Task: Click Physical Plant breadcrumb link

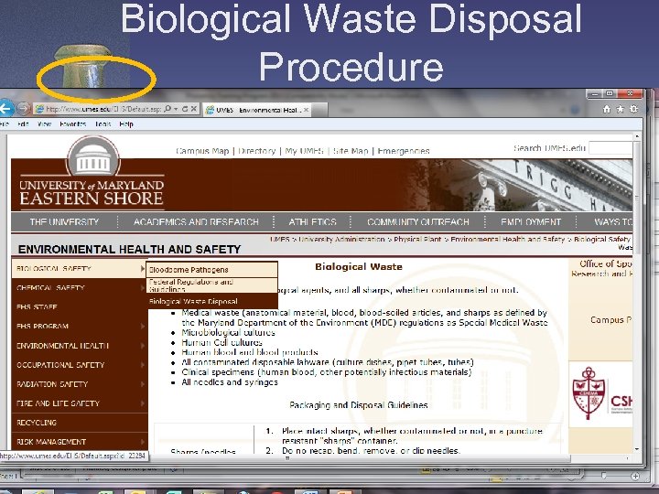Action: tap(417, 239)
